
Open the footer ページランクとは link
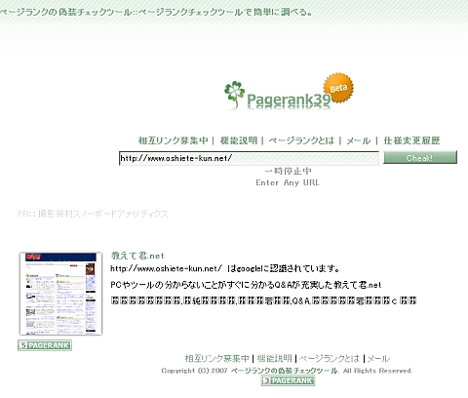tap(330, 358)
